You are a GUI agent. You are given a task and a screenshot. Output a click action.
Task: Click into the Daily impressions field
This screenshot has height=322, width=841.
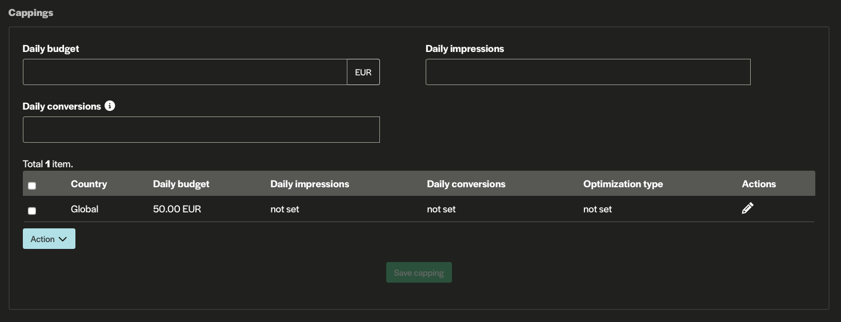coord(587,72)
